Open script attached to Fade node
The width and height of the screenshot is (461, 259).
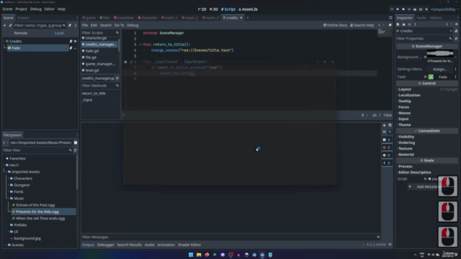[x=71, y=48]
